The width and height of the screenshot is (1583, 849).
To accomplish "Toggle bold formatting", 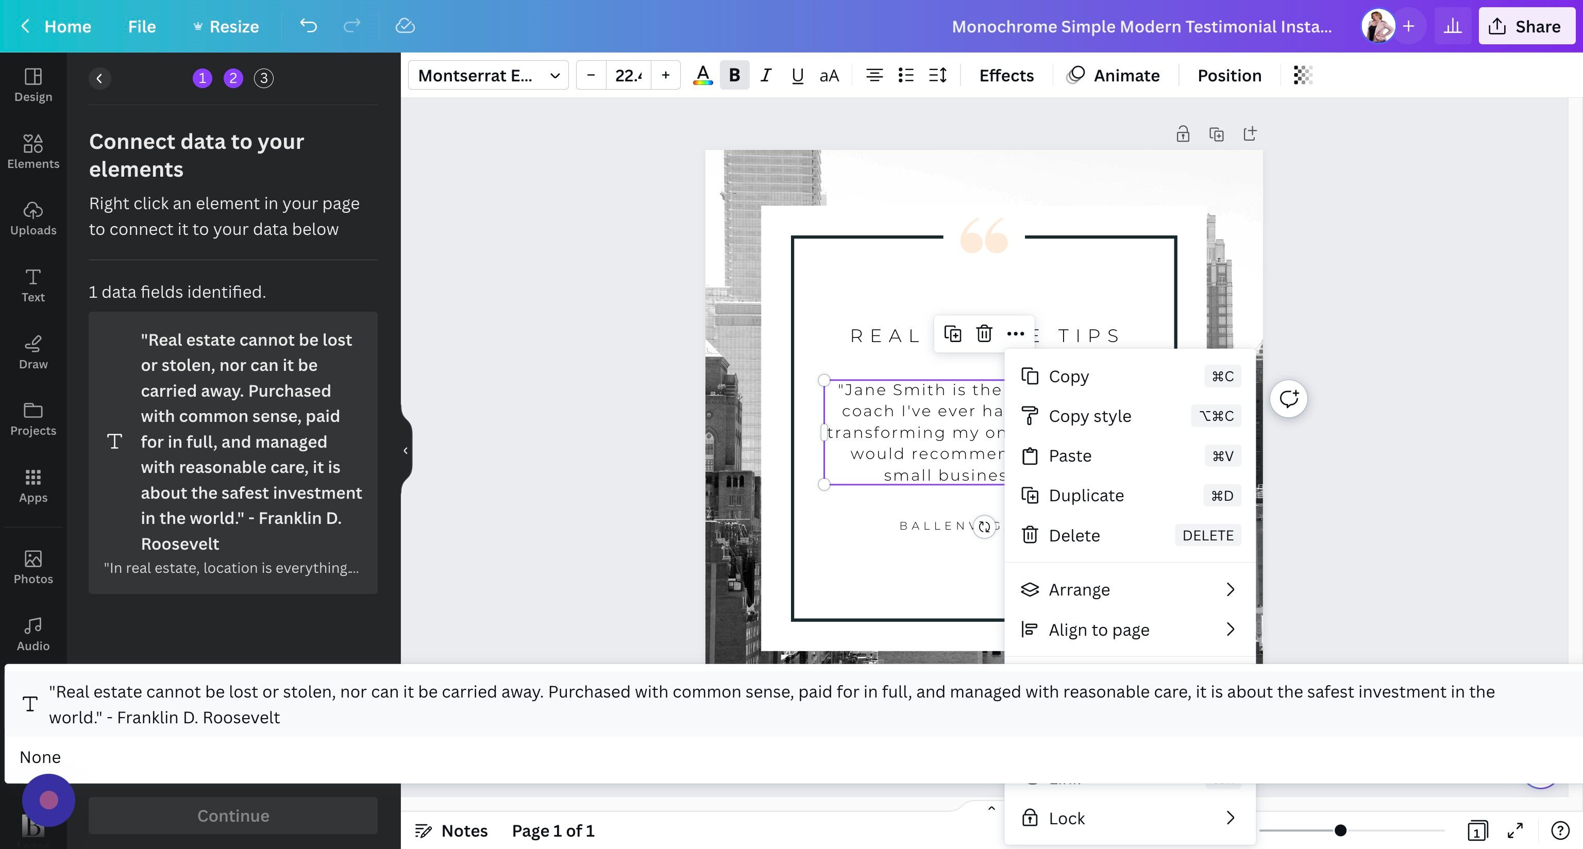I will point(734,75).
